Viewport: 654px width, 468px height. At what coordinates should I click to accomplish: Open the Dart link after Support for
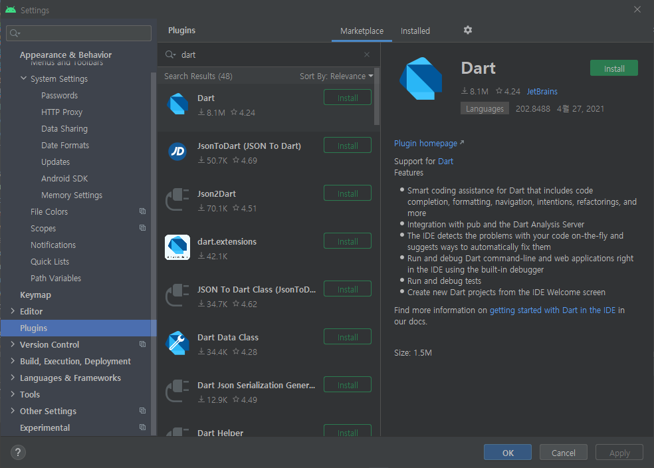click(445, 162)
